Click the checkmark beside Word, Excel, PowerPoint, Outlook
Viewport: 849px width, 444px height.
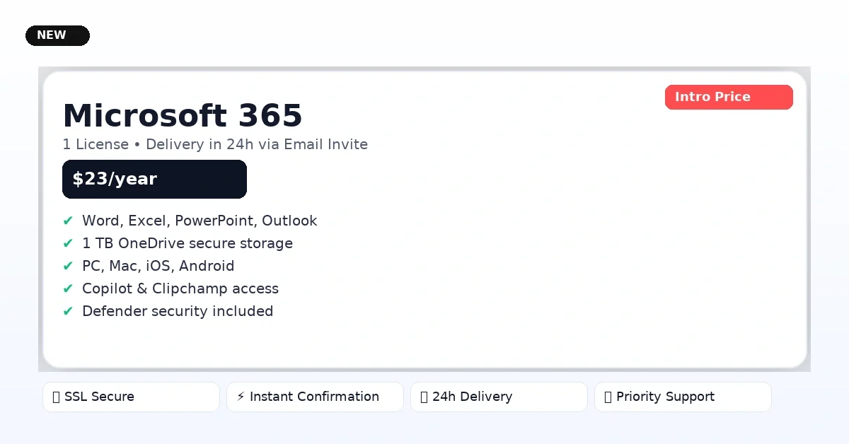(68, 221)
